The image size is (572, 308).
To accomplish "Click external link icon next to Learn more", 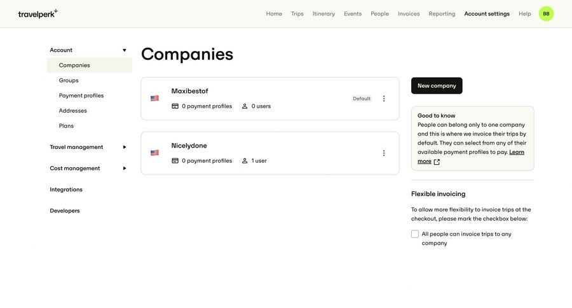I will point(437,162).
